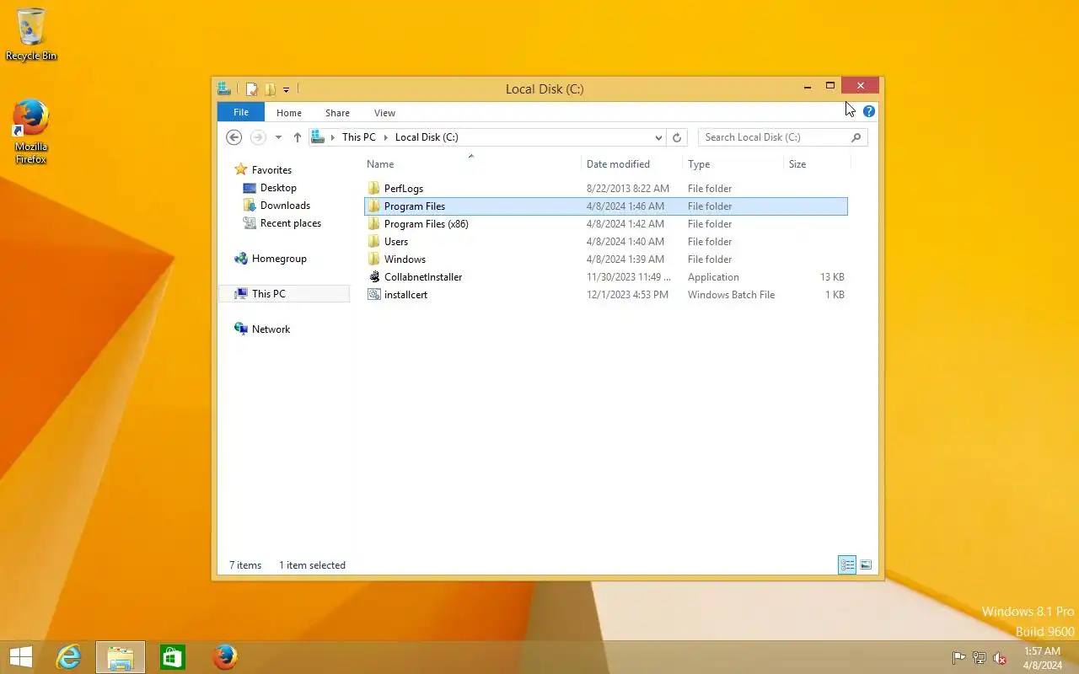The width and height of the screenshot is (1079, 674).
Task: Click the New folder quick access icon
Action: tap(270, 88)
